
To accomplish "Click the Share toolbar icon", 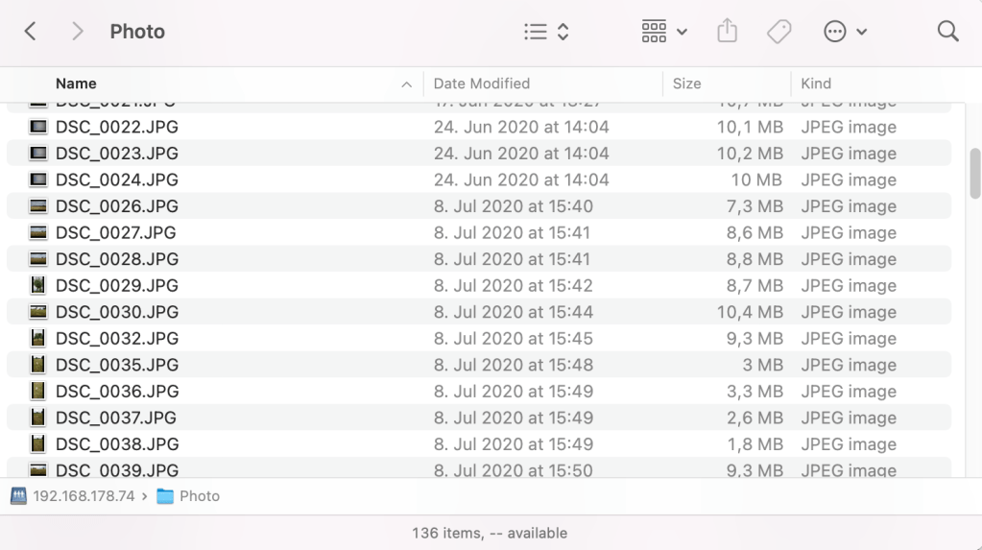I will [x=728, y=32].
